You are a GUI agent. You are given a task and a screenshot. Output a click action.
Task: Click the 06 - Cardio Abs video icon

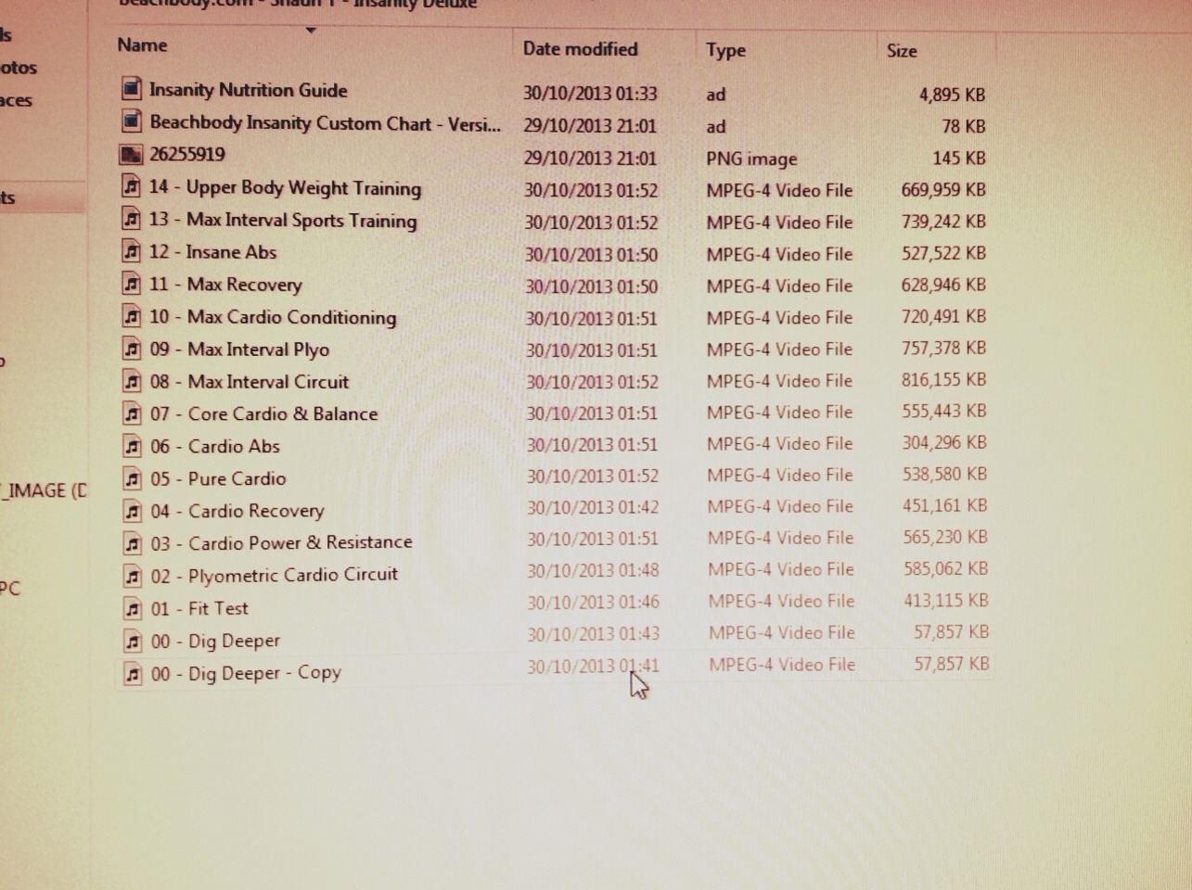(133, 446)
